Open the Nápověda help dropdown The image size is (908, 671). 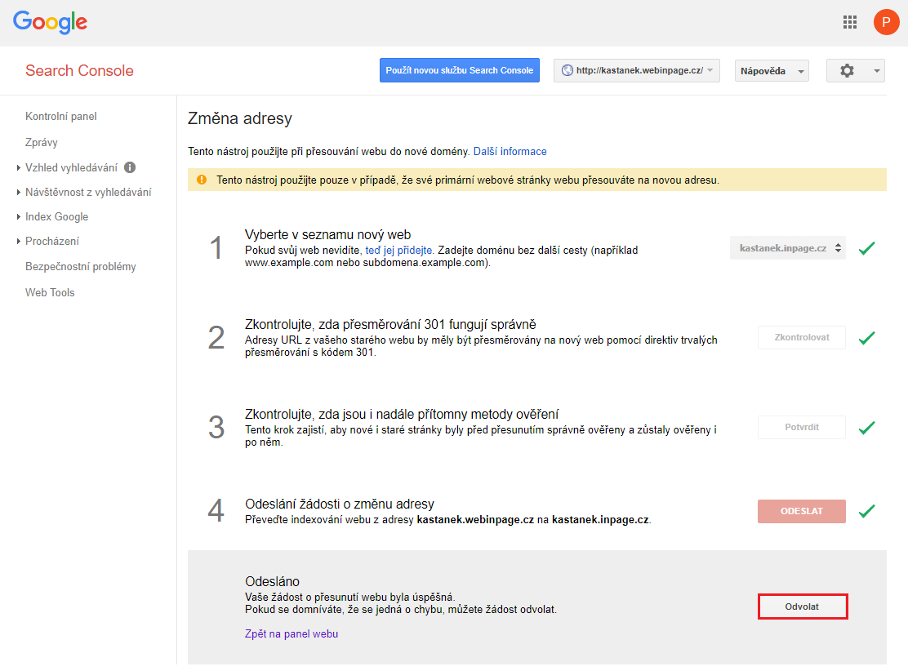[x=771, y=71]
